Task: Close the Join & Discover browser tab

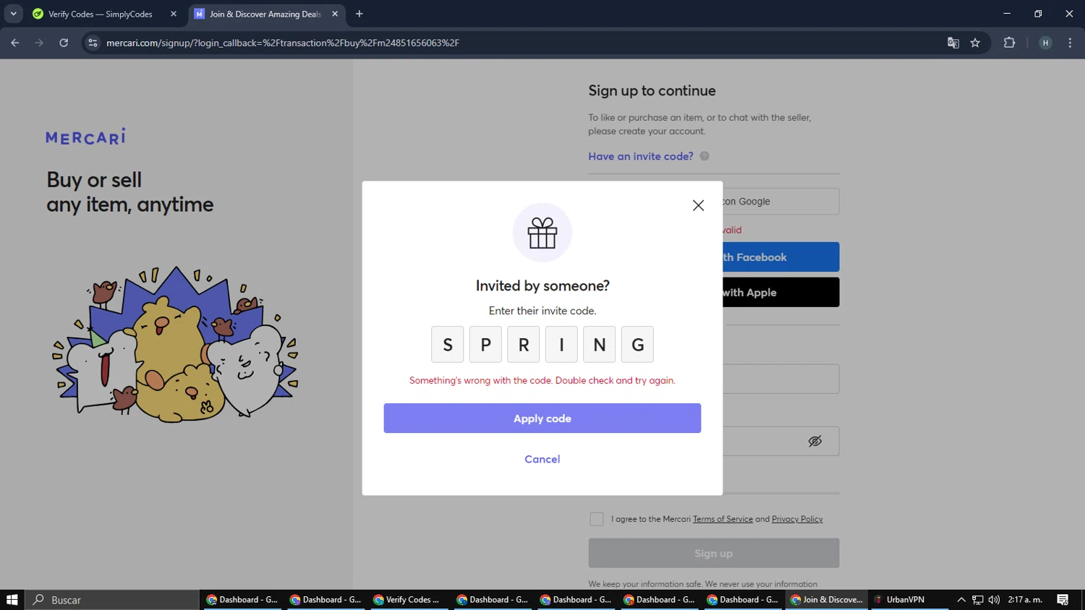Action: pos(335,14)
